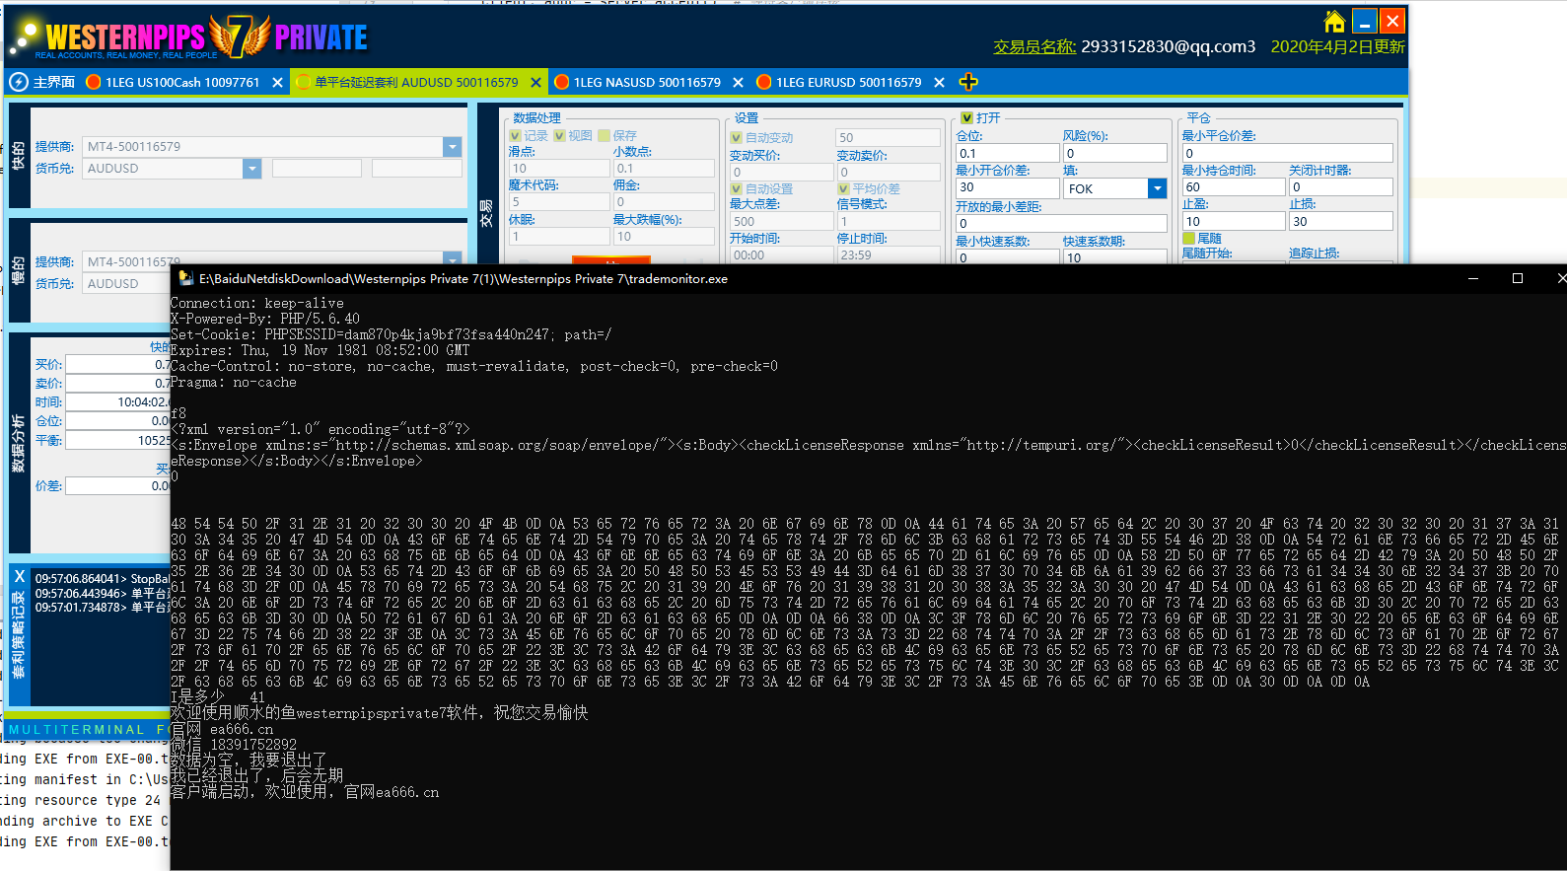Click the lightning icon beside 主界面
Image resolution: width=1567 pixels, height=871 pixels.
click(x=19, y=82)
